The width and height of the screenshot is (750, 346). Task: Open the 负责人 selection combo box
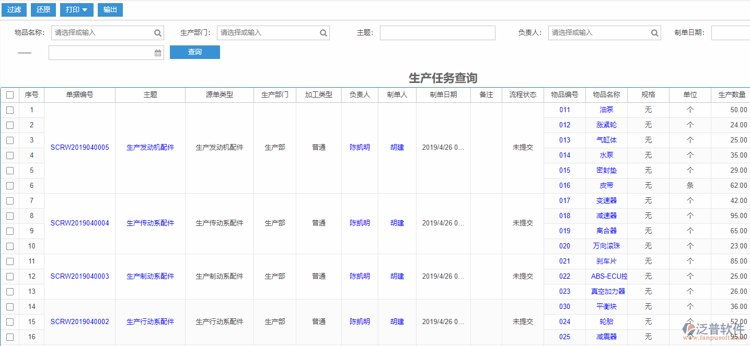coord(599,33)
